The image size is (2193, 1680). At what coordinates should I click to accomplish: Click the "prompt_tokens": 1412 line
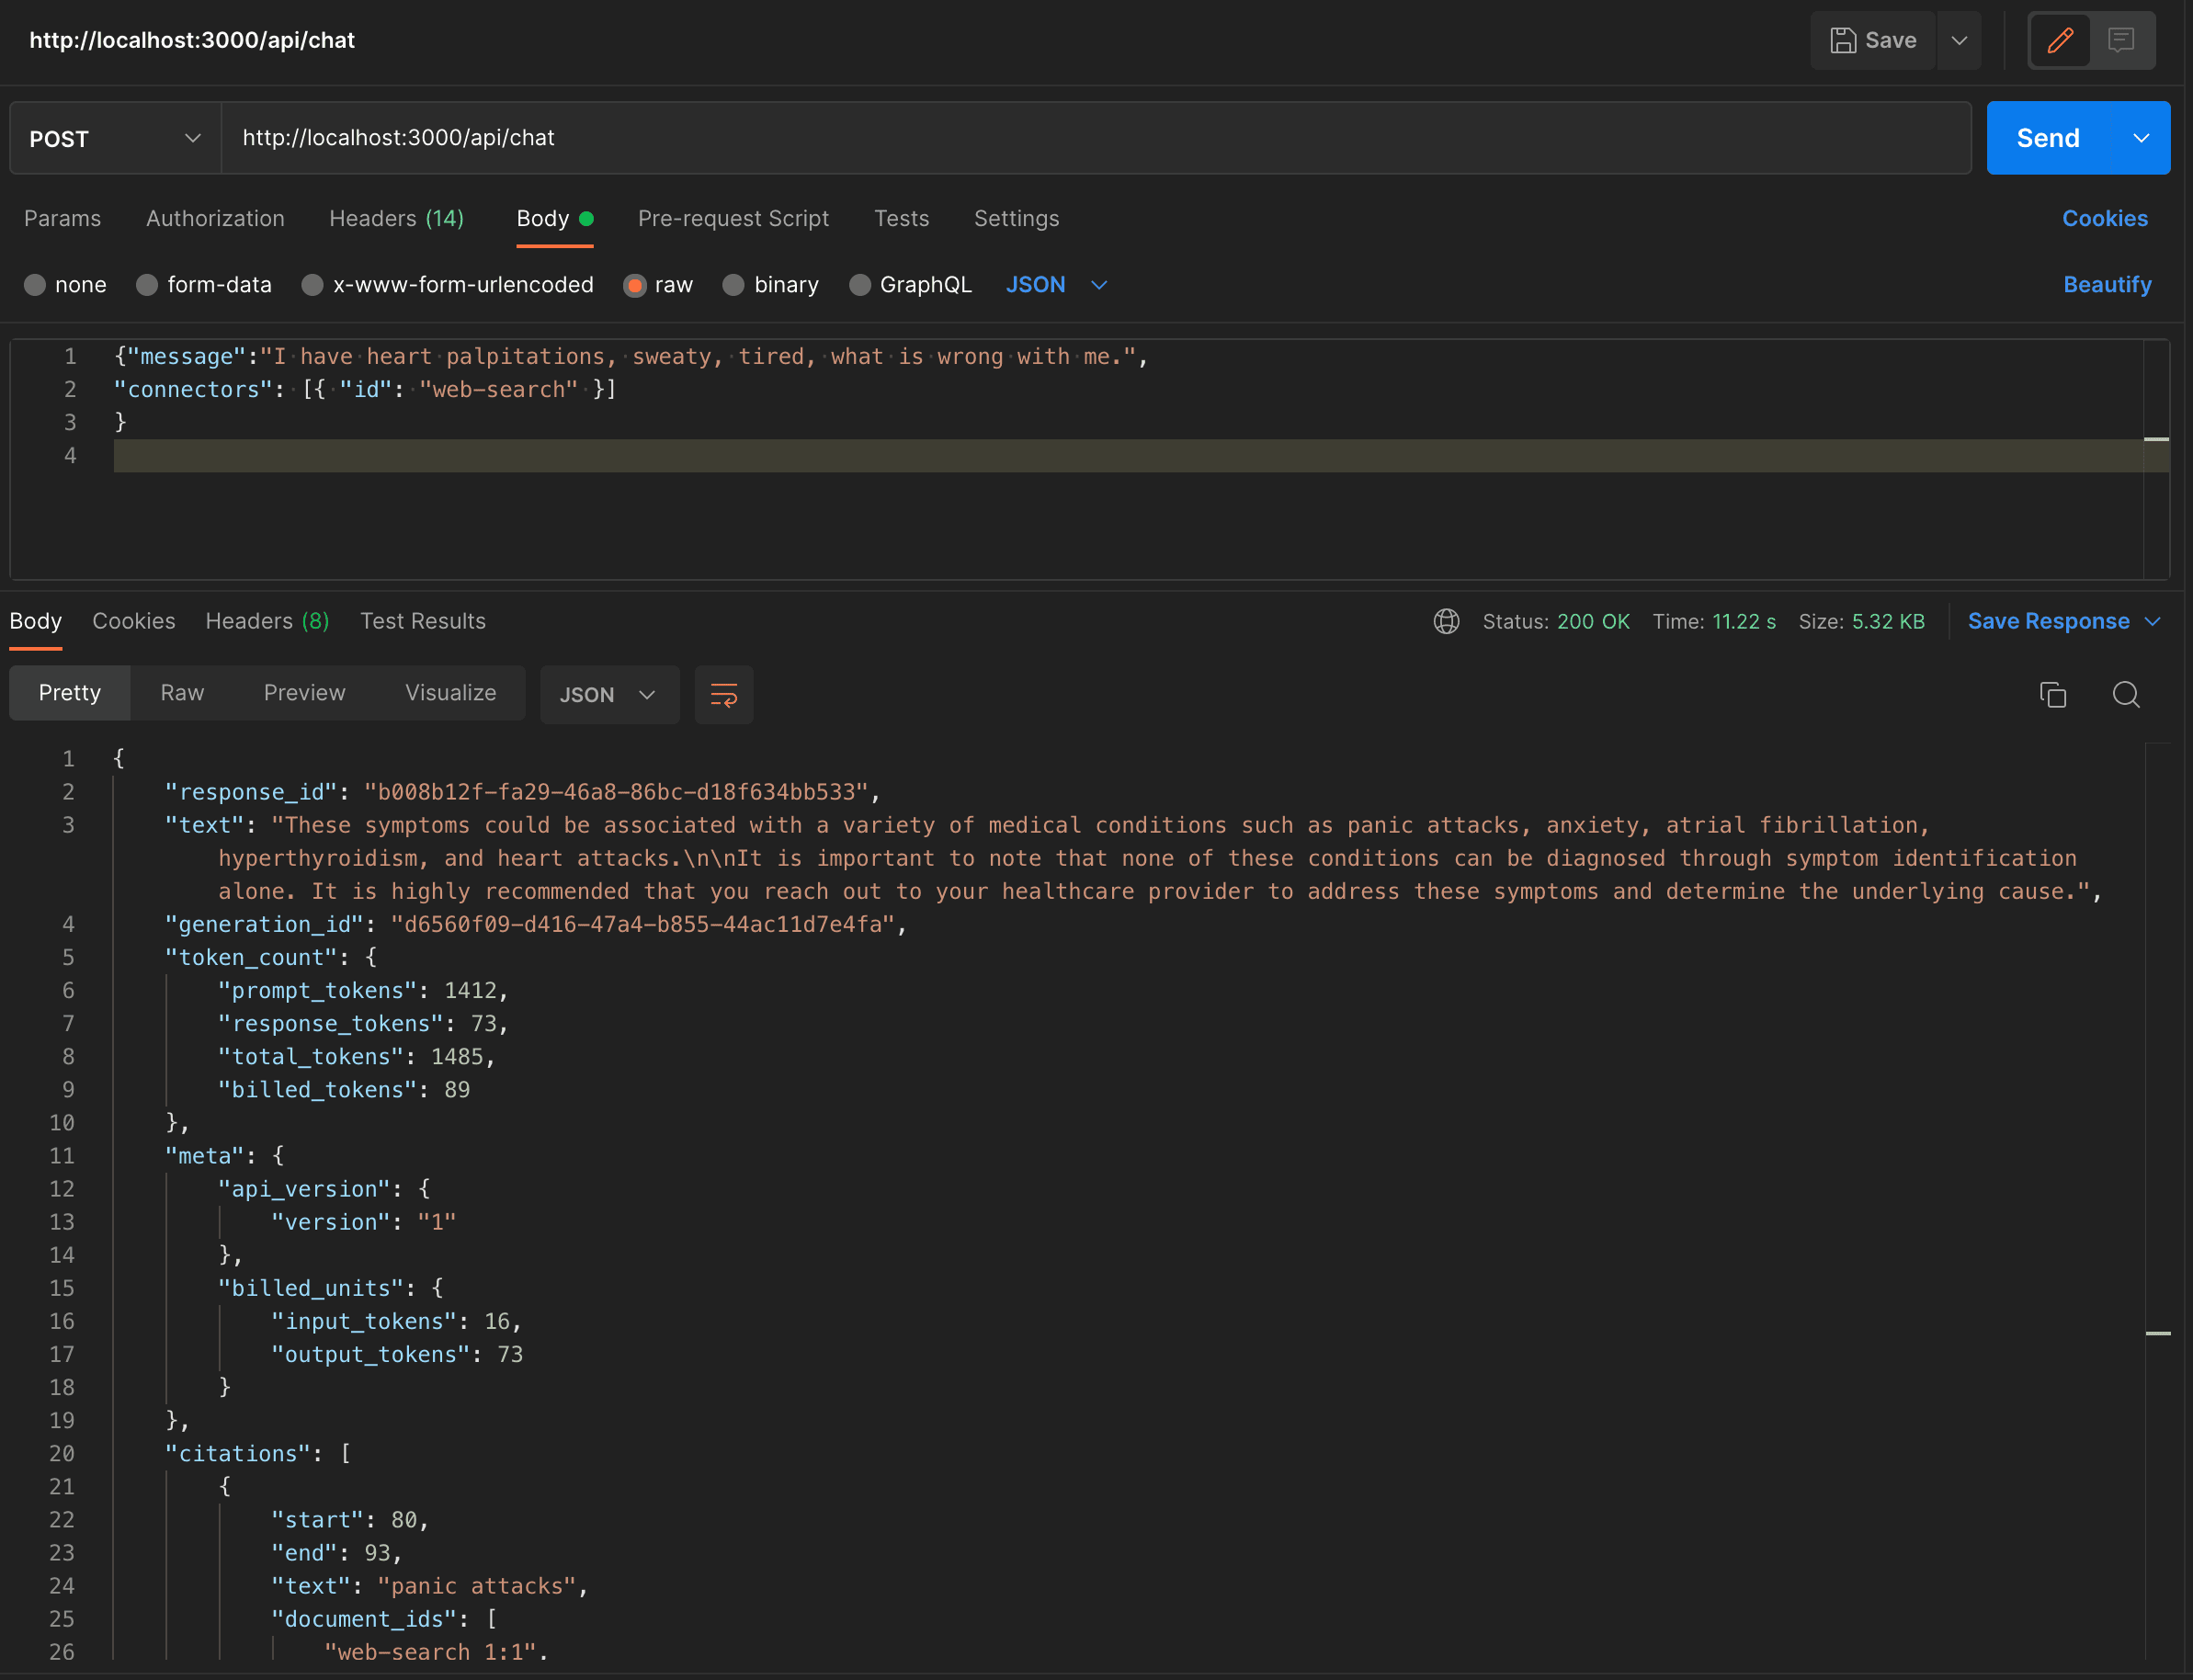tap(363, 990)
